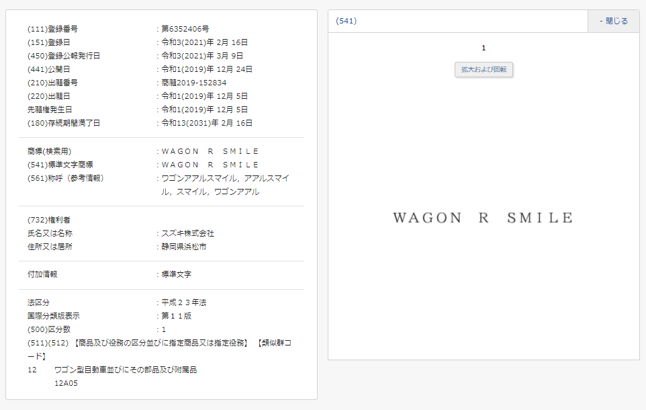Select address 静岡県浜松市
Screen dimensions: 646x410
point(184,247)
